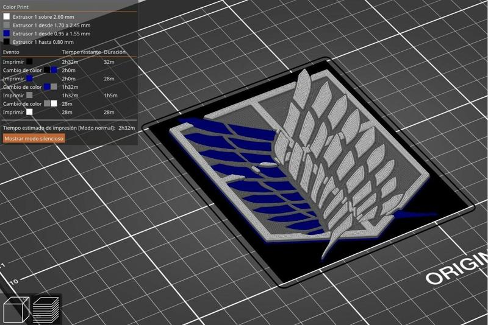Click black swatch for Extrusor 1 hasta 0.80 mm
Viewport: 488px width, 325px height.
[x=6, y=42]
